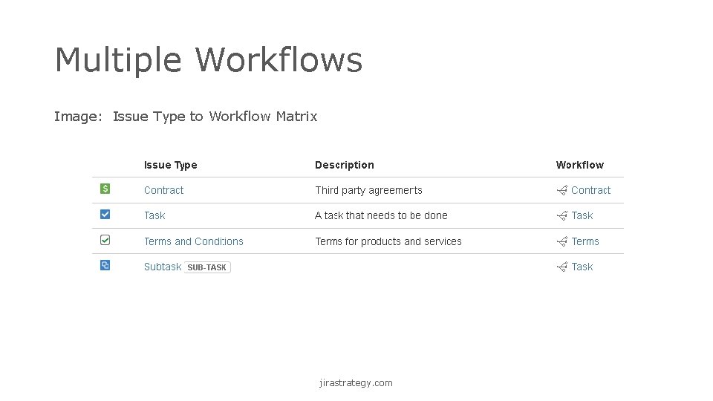713x401 pixels.
Task: Click the Description column header
Action: [x=344, y=165]
